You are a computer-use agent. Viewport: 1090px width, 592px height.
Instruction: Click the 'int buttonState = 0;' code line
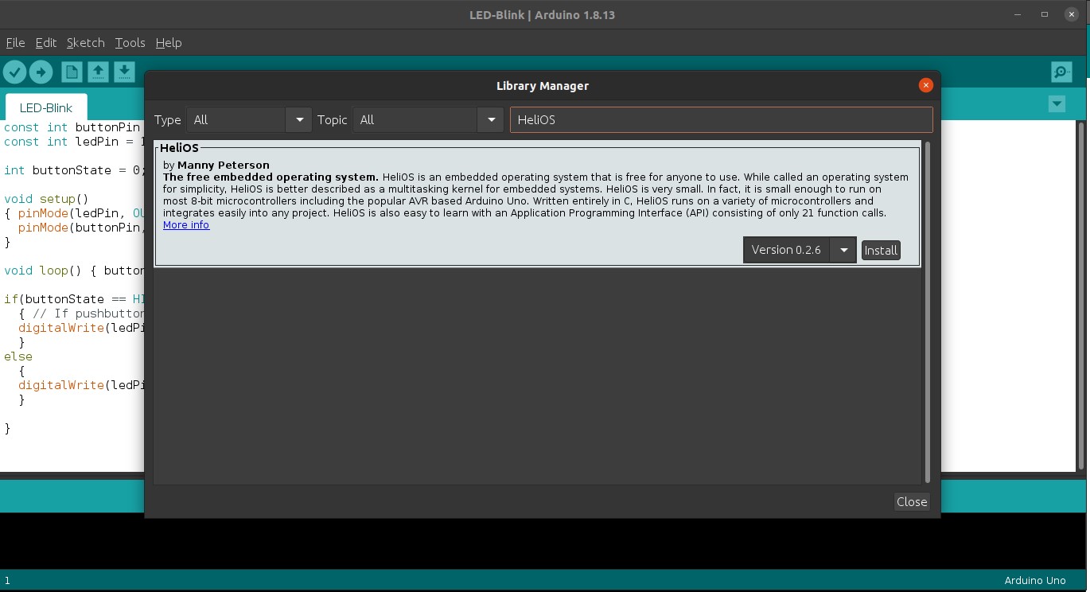pyautogui.click(x=76, y=170)
